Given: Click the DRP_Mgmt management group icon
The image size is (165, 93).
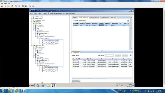Looking at the screenshot, I should [x=35, y=22].
